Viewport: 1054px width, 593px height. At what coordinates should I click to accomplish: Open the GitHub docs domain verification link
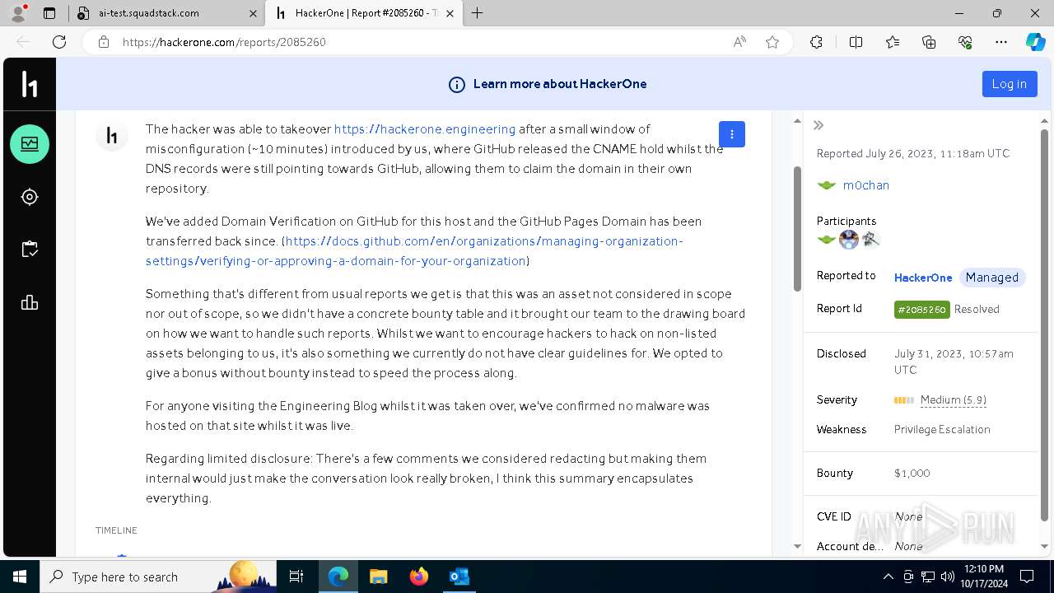point(414,251)
